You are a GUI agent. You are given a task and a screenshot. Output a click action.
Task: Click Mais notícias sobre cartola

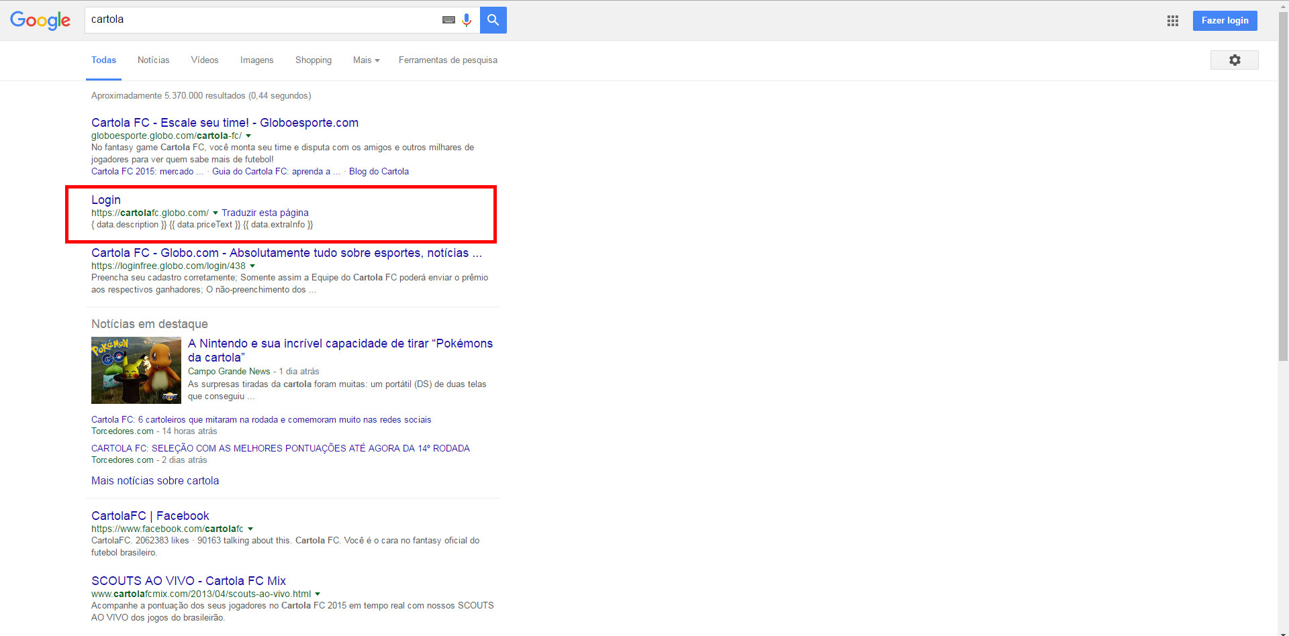point(155,481)
